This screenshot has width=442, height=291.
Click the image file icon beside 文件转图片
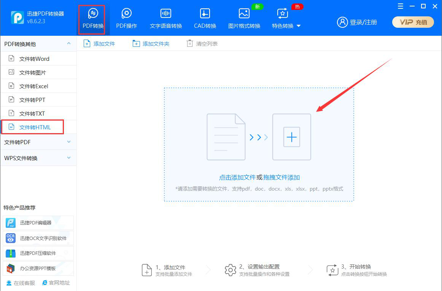point(11,72)
